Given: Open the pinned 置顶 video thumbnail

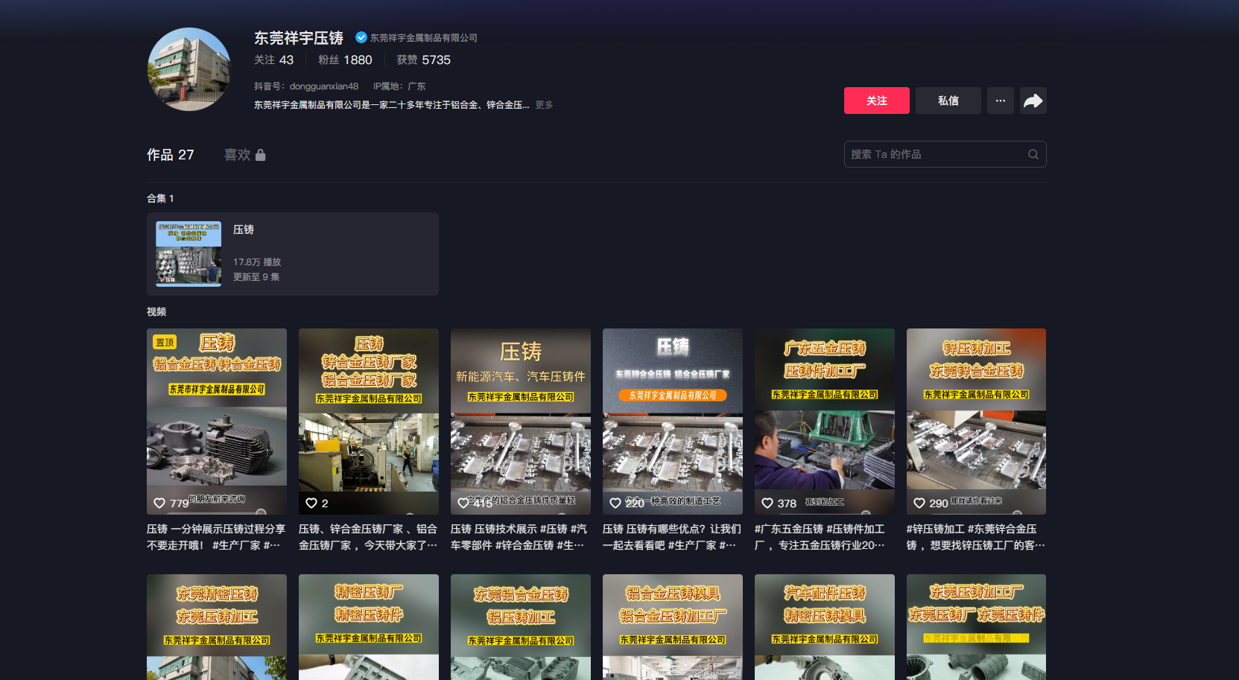Looking at the screenshot, I should [217, 421].
